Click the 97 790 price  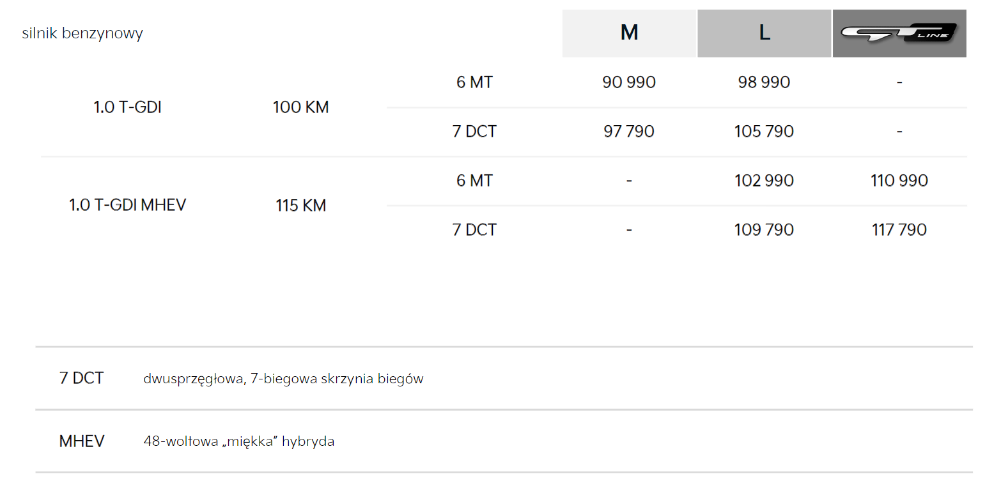point(629,132)
